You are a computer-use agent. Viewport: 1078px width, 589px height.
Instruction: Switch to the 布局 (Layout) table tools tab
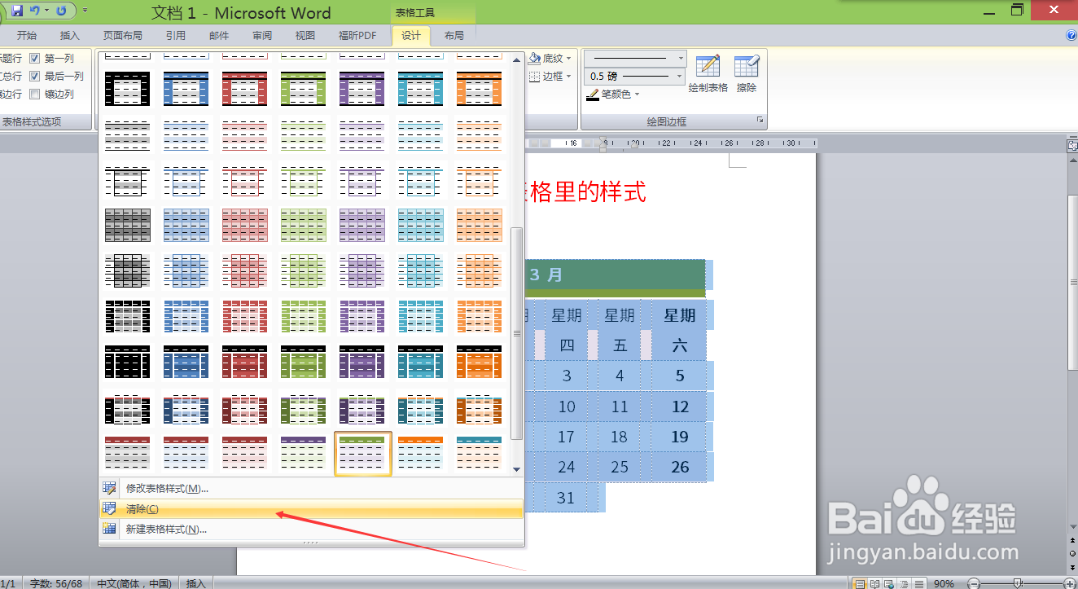pyautogui.click(x=454, y=36)
